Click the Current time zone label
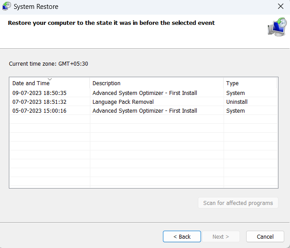Viewport: 290px width, 248px height. (49, 64)
